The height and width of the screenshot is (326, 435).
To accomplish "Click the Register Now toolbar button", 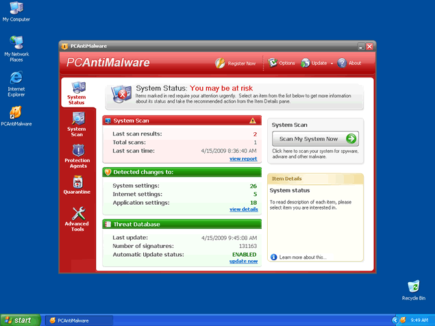I will [236, 63].
